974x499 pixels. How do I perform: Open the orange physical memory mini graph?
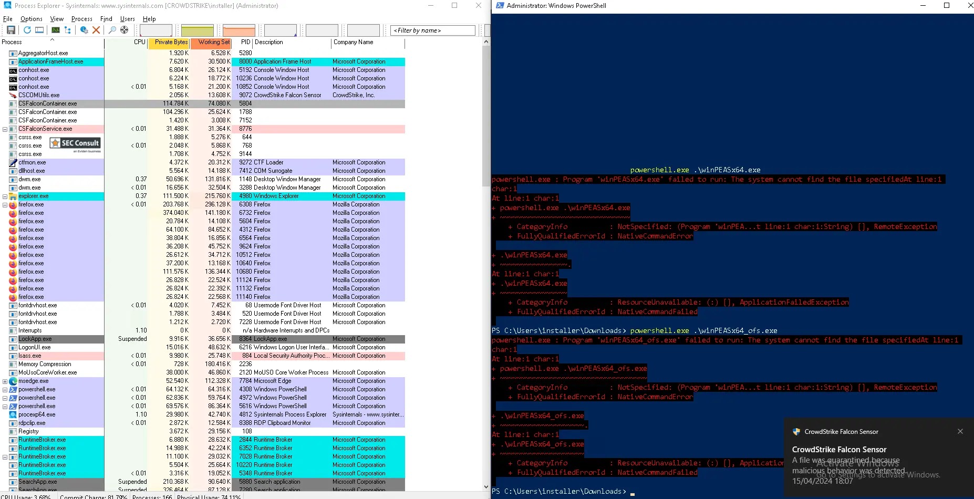(239, 30)
